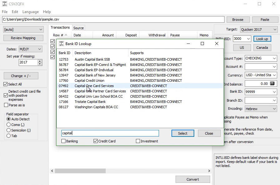Open the Currency USD dropdown
This screenshot has height=185, width=280.
coord(261,75)
